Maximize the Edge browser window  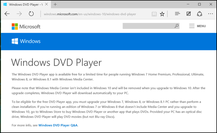tap(199, 4)
